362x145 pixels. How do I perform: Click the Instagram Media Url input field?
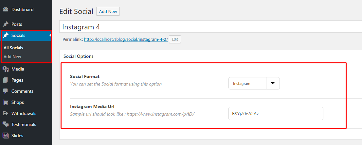276,113
